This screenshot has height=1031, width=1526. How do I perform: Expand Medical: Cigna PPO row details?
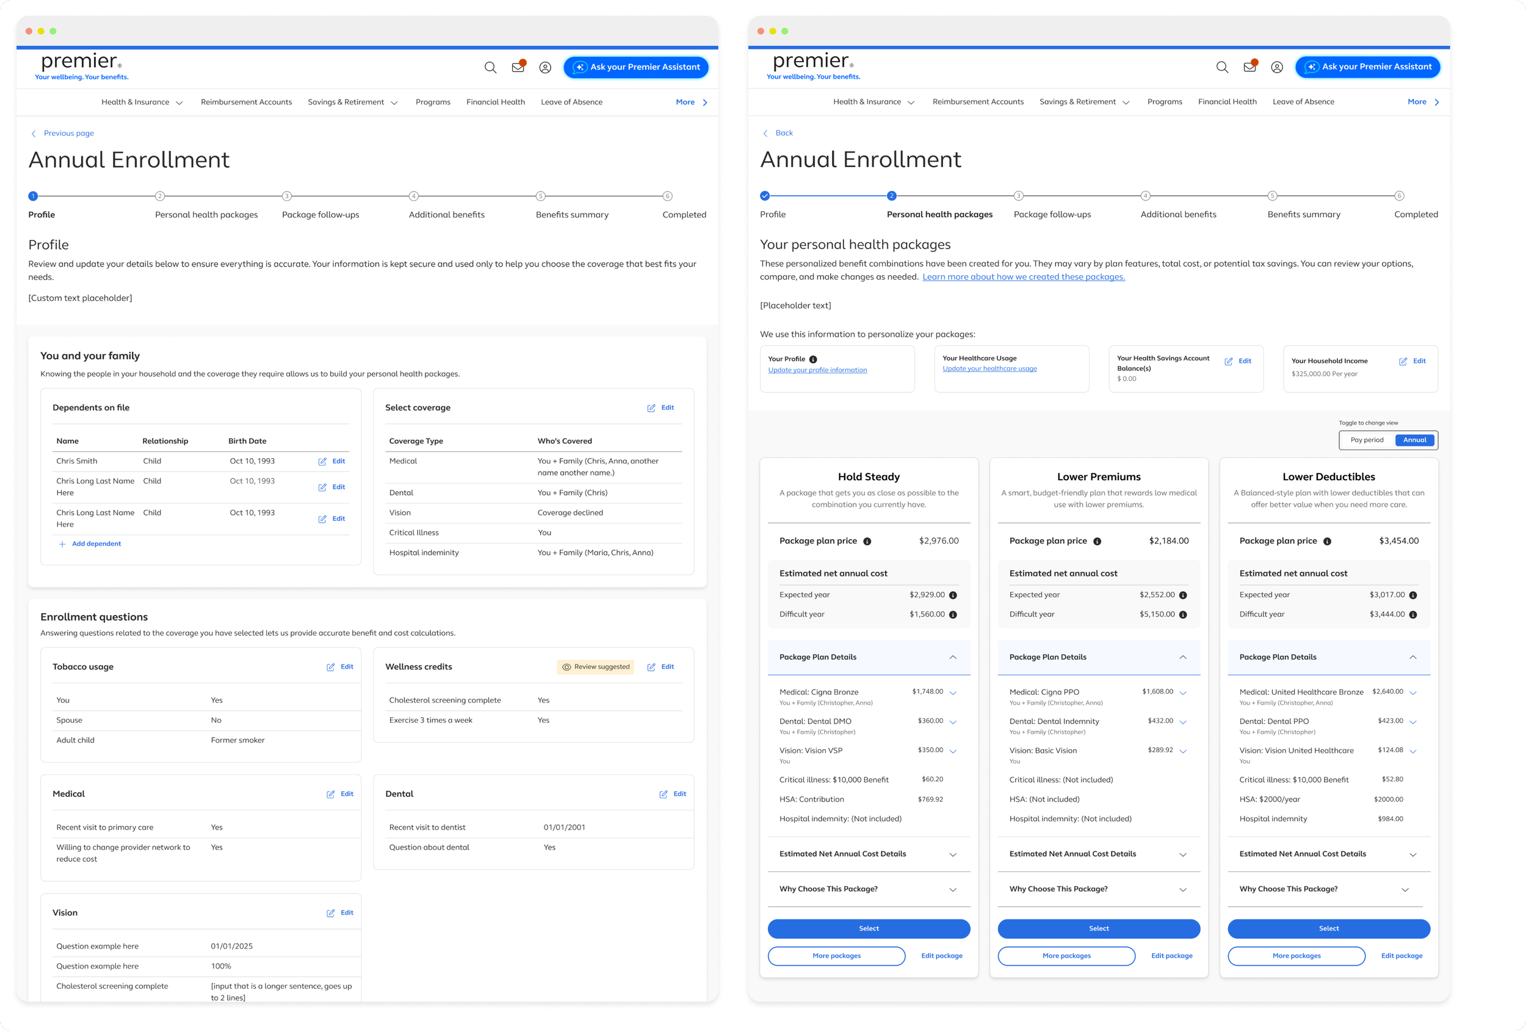1182,693
